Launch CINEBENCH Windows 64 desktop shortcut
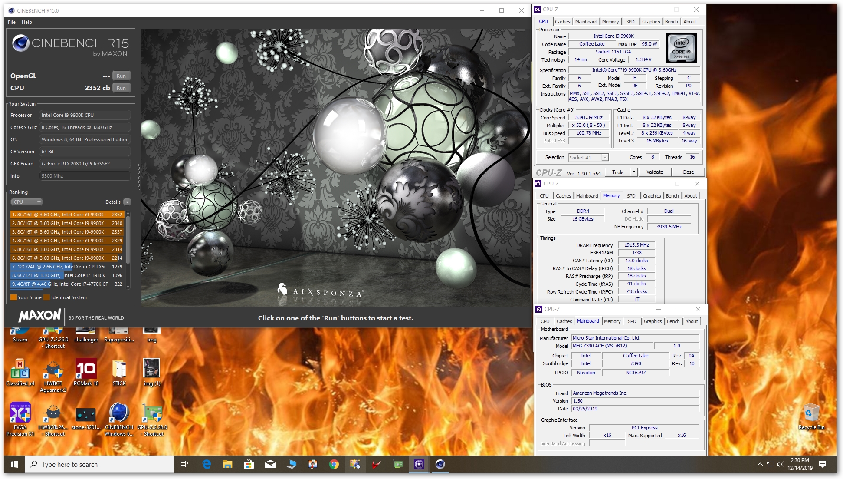The height and width of the screenshot is (479, 843). [x=119, y=420]
